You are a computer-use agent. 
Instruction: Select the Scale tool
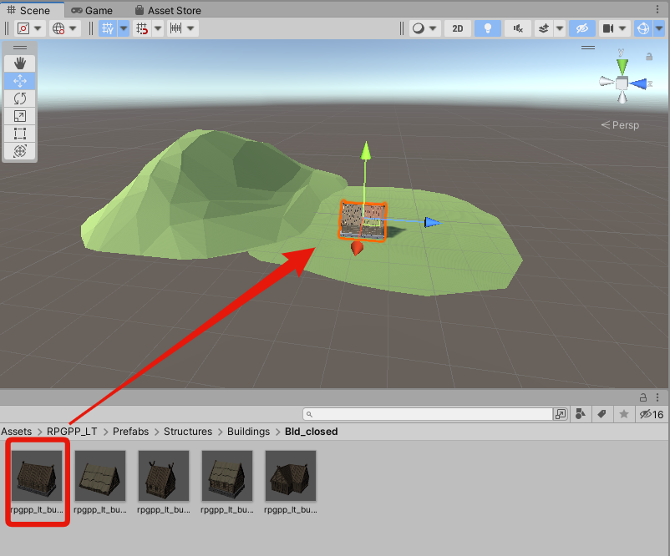tap(20, 116)
